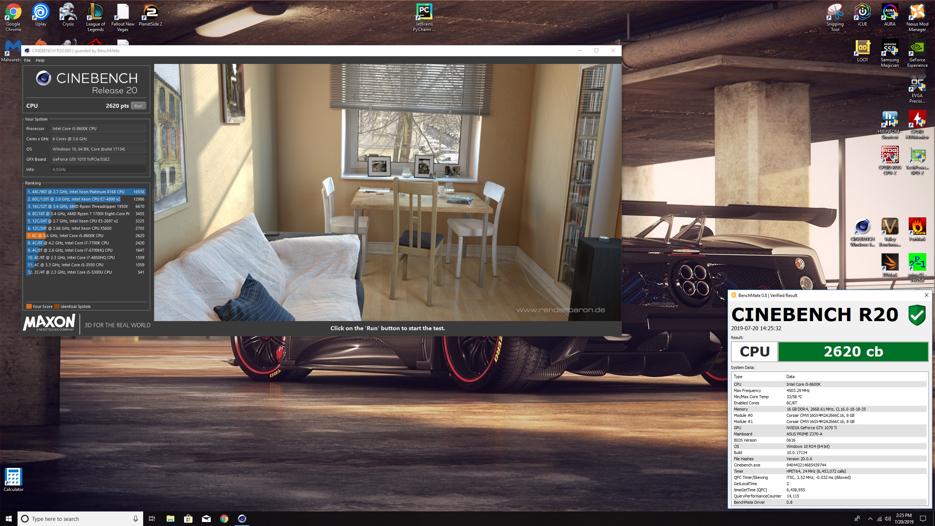Screen dimensions: 935x526
Task: Select the Ryzen 7 1700X ranking row
Action: pyautogui.click(x=86, y=214)
